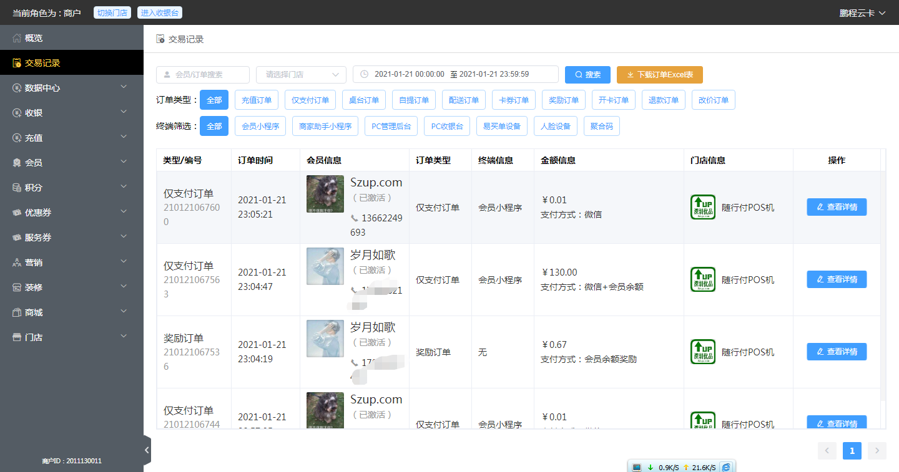Select 退款订单 order type filter
The image size is (899, 472).
point(664,100)
